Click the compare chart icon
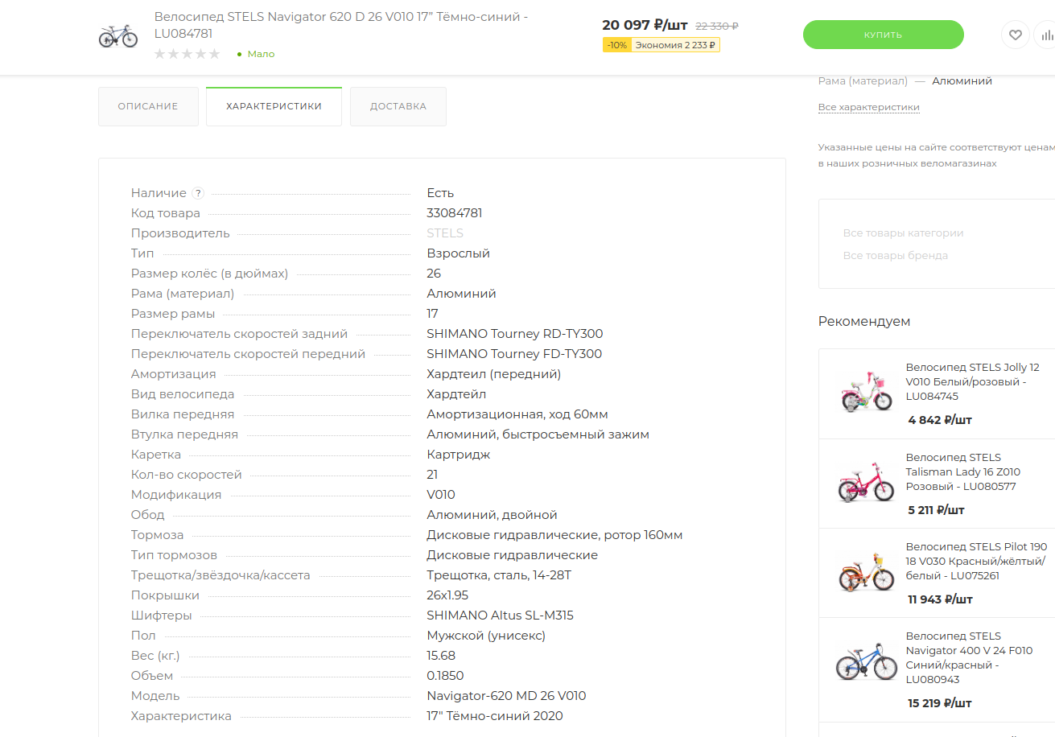This screenshot has width=1055, height=737. (1046, 35)
